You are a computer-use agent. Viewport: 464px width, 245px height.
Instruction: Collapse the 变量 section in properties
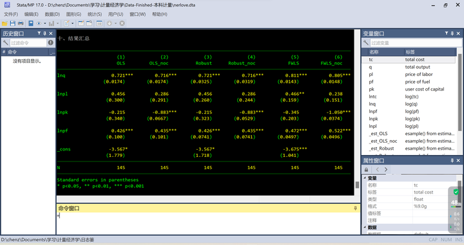(x=365, y=178)
